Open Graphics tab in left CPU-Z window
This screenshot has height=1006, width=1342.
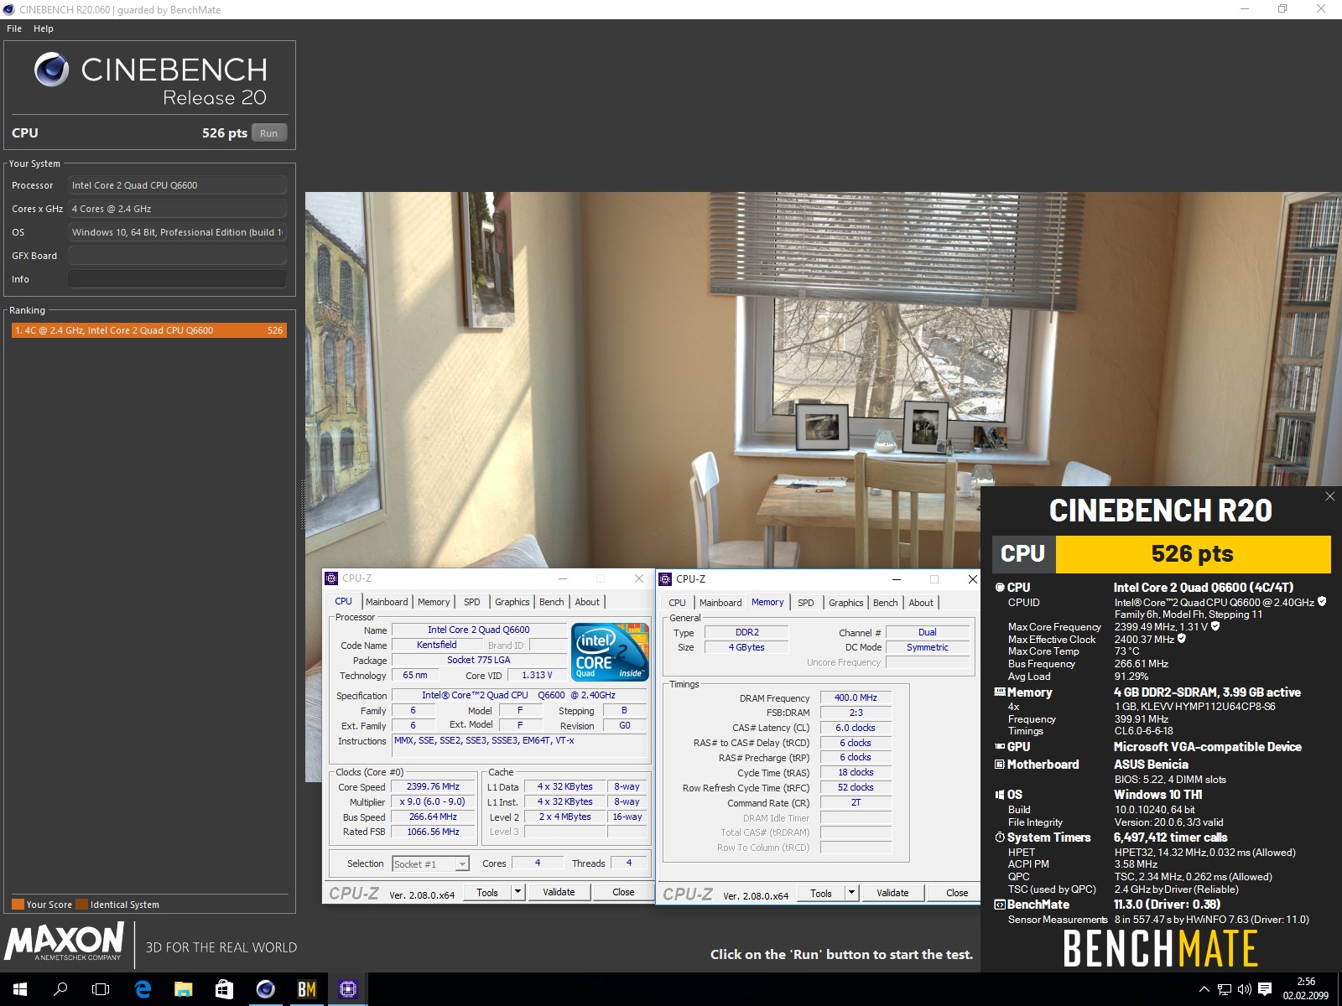(512, 602)
